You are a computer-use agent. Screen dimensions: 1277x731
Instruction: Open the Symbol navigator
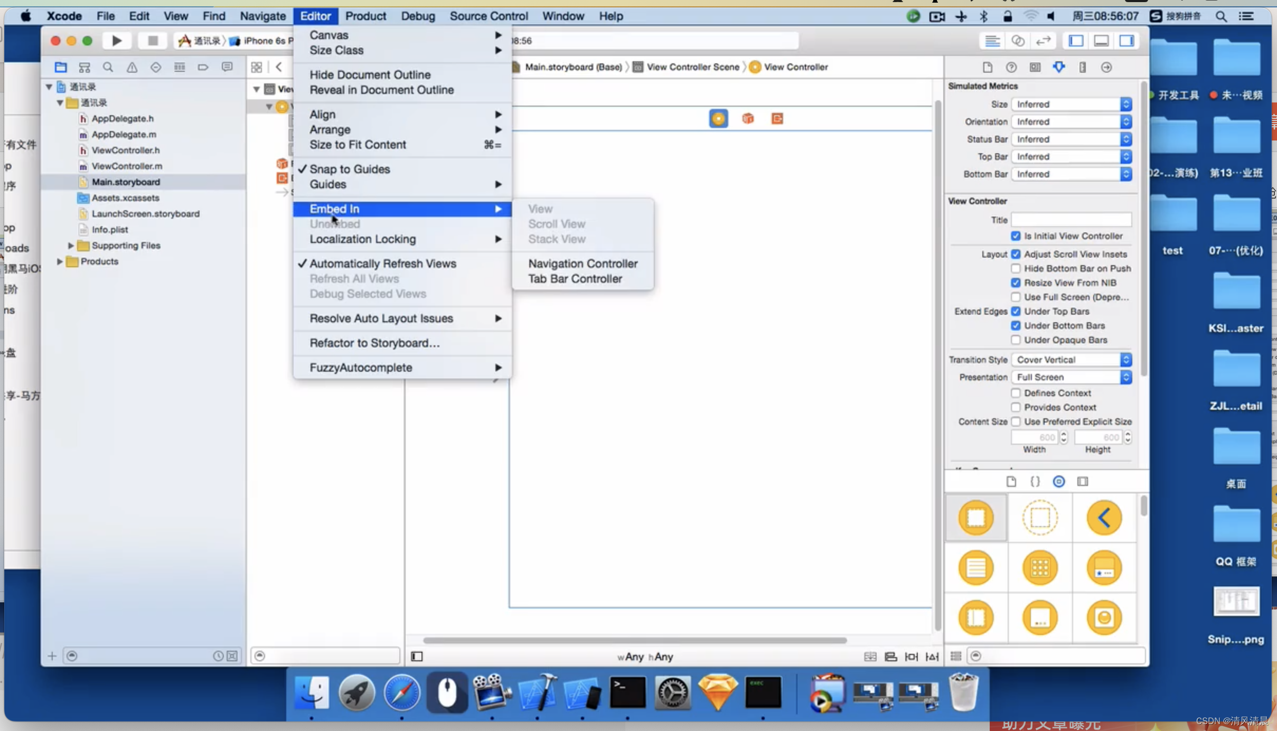(x=84, y=67)
